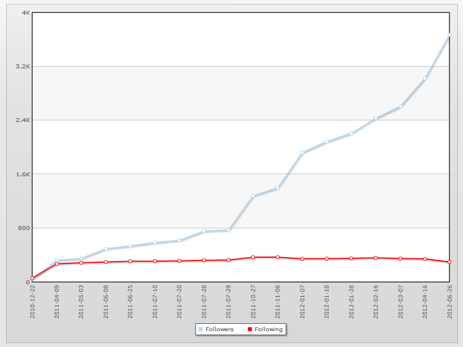
Task: Select Followers data point at 2011-05-03
Action: 81,259
